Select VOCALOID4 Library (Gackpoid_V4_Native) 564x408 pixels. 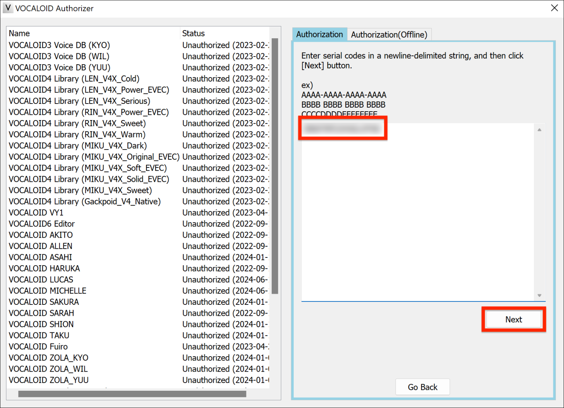click(x=84, y=201)
